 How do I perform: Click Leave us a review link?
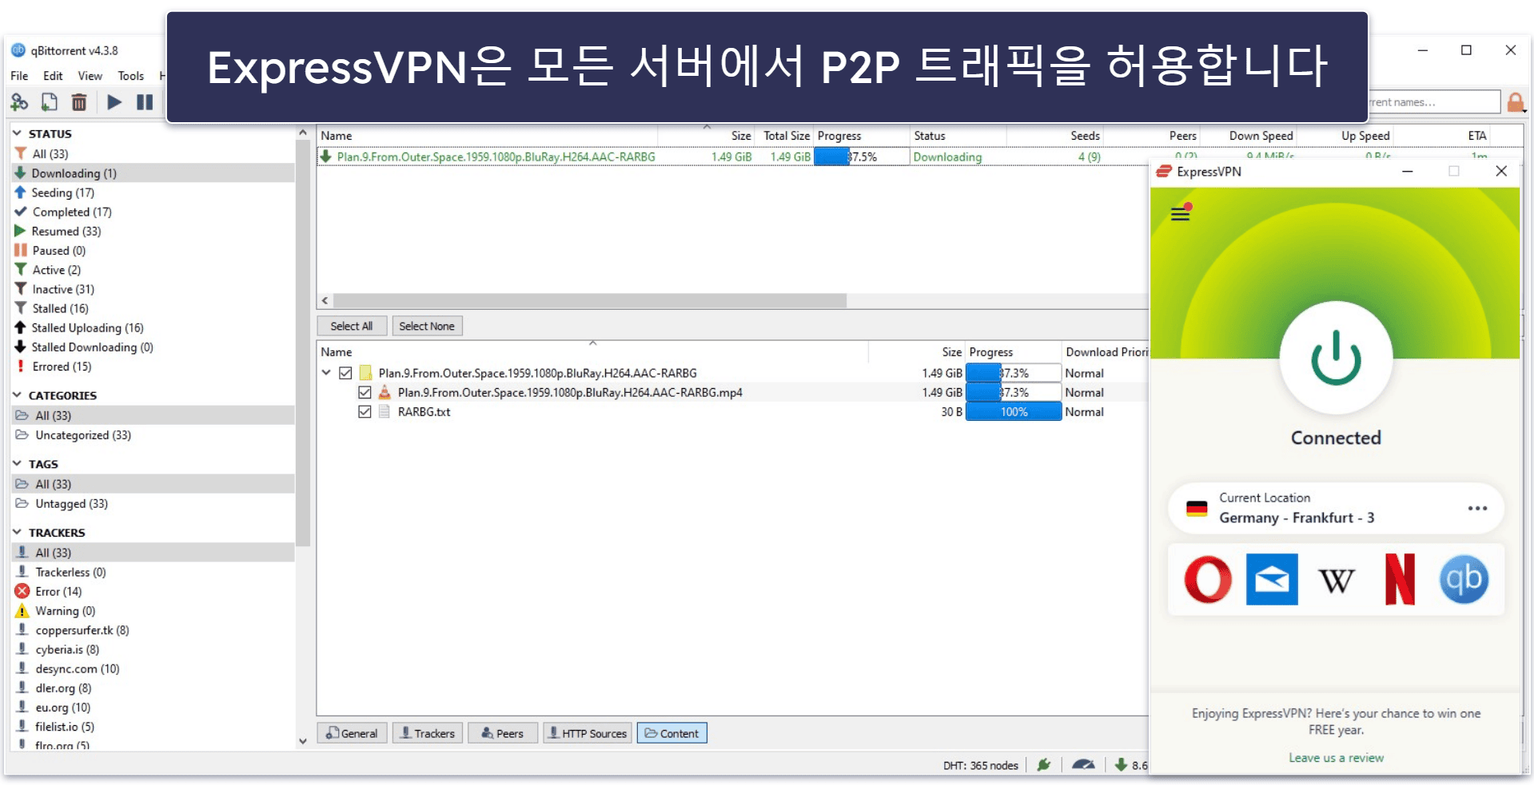[x=1336, y=758]
